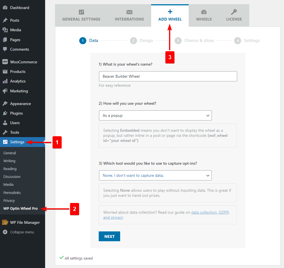The width and height of the screenshot is (284, 268).
Task: Open the General Settings tab
Action: pyautogui.click(x=81, y=15)
